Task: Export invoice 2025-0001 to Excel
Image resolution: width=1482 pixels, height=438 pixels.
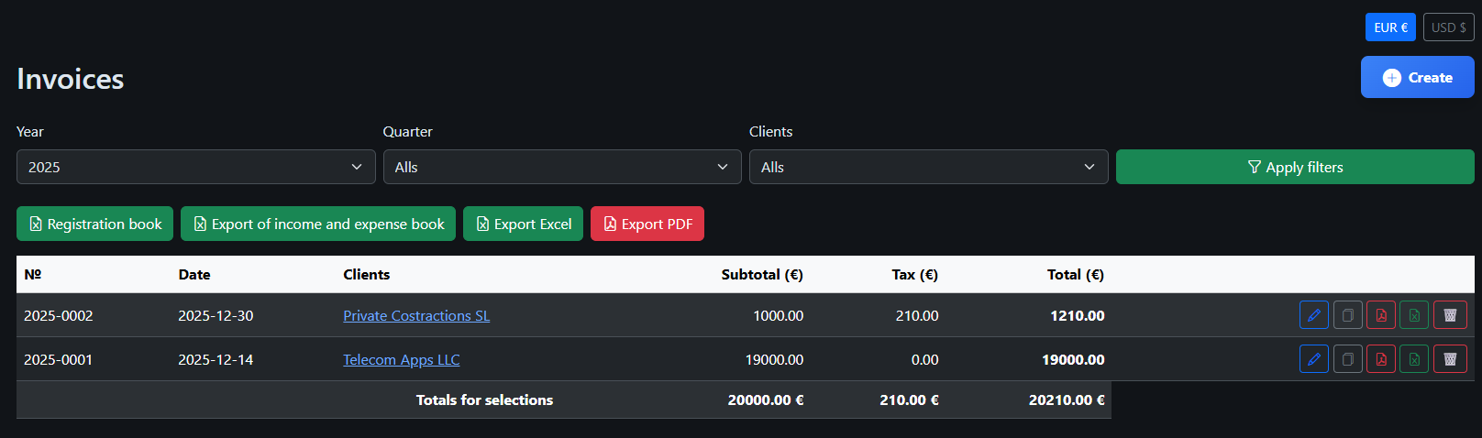Action: coord(1414,359)
